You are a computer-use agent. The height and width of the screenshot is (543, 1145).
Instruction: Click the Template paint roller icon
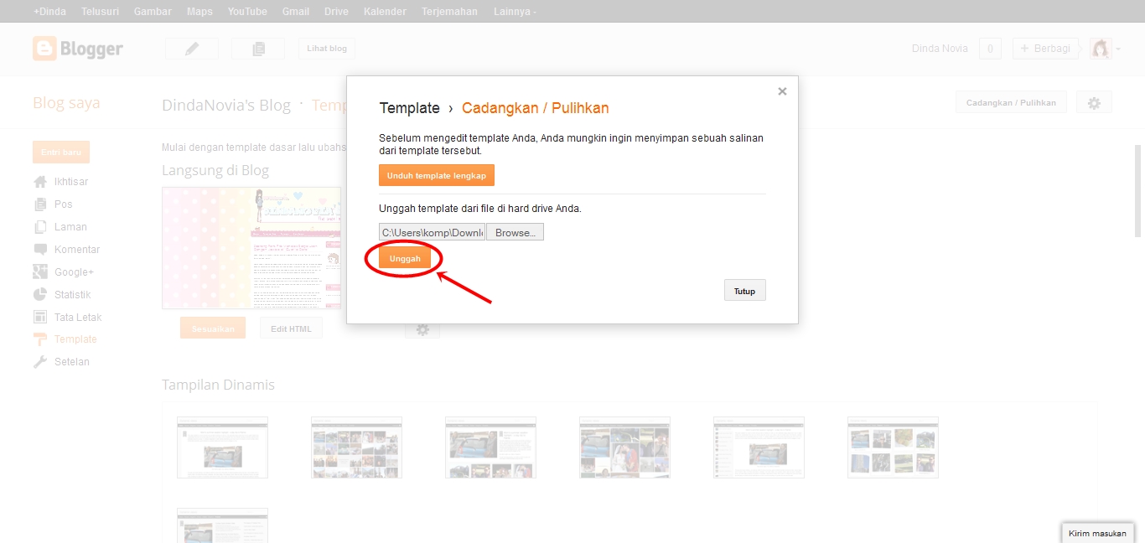coord(40,339)
